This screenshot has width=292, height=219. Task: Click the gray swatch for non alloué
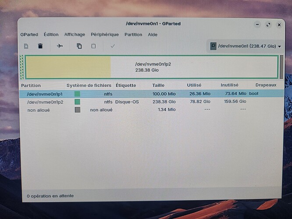click(78, 110)
